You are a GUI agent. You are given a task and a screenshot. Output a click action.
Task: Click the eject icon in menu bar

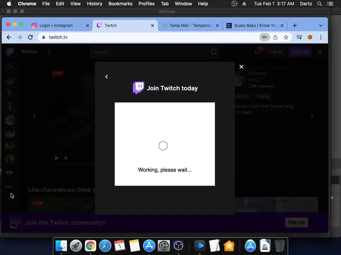point(244,4)
